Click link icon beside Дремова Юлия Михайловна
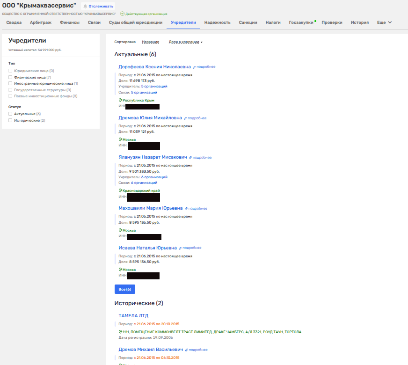408x365 pixels. (x=185, y=118)
